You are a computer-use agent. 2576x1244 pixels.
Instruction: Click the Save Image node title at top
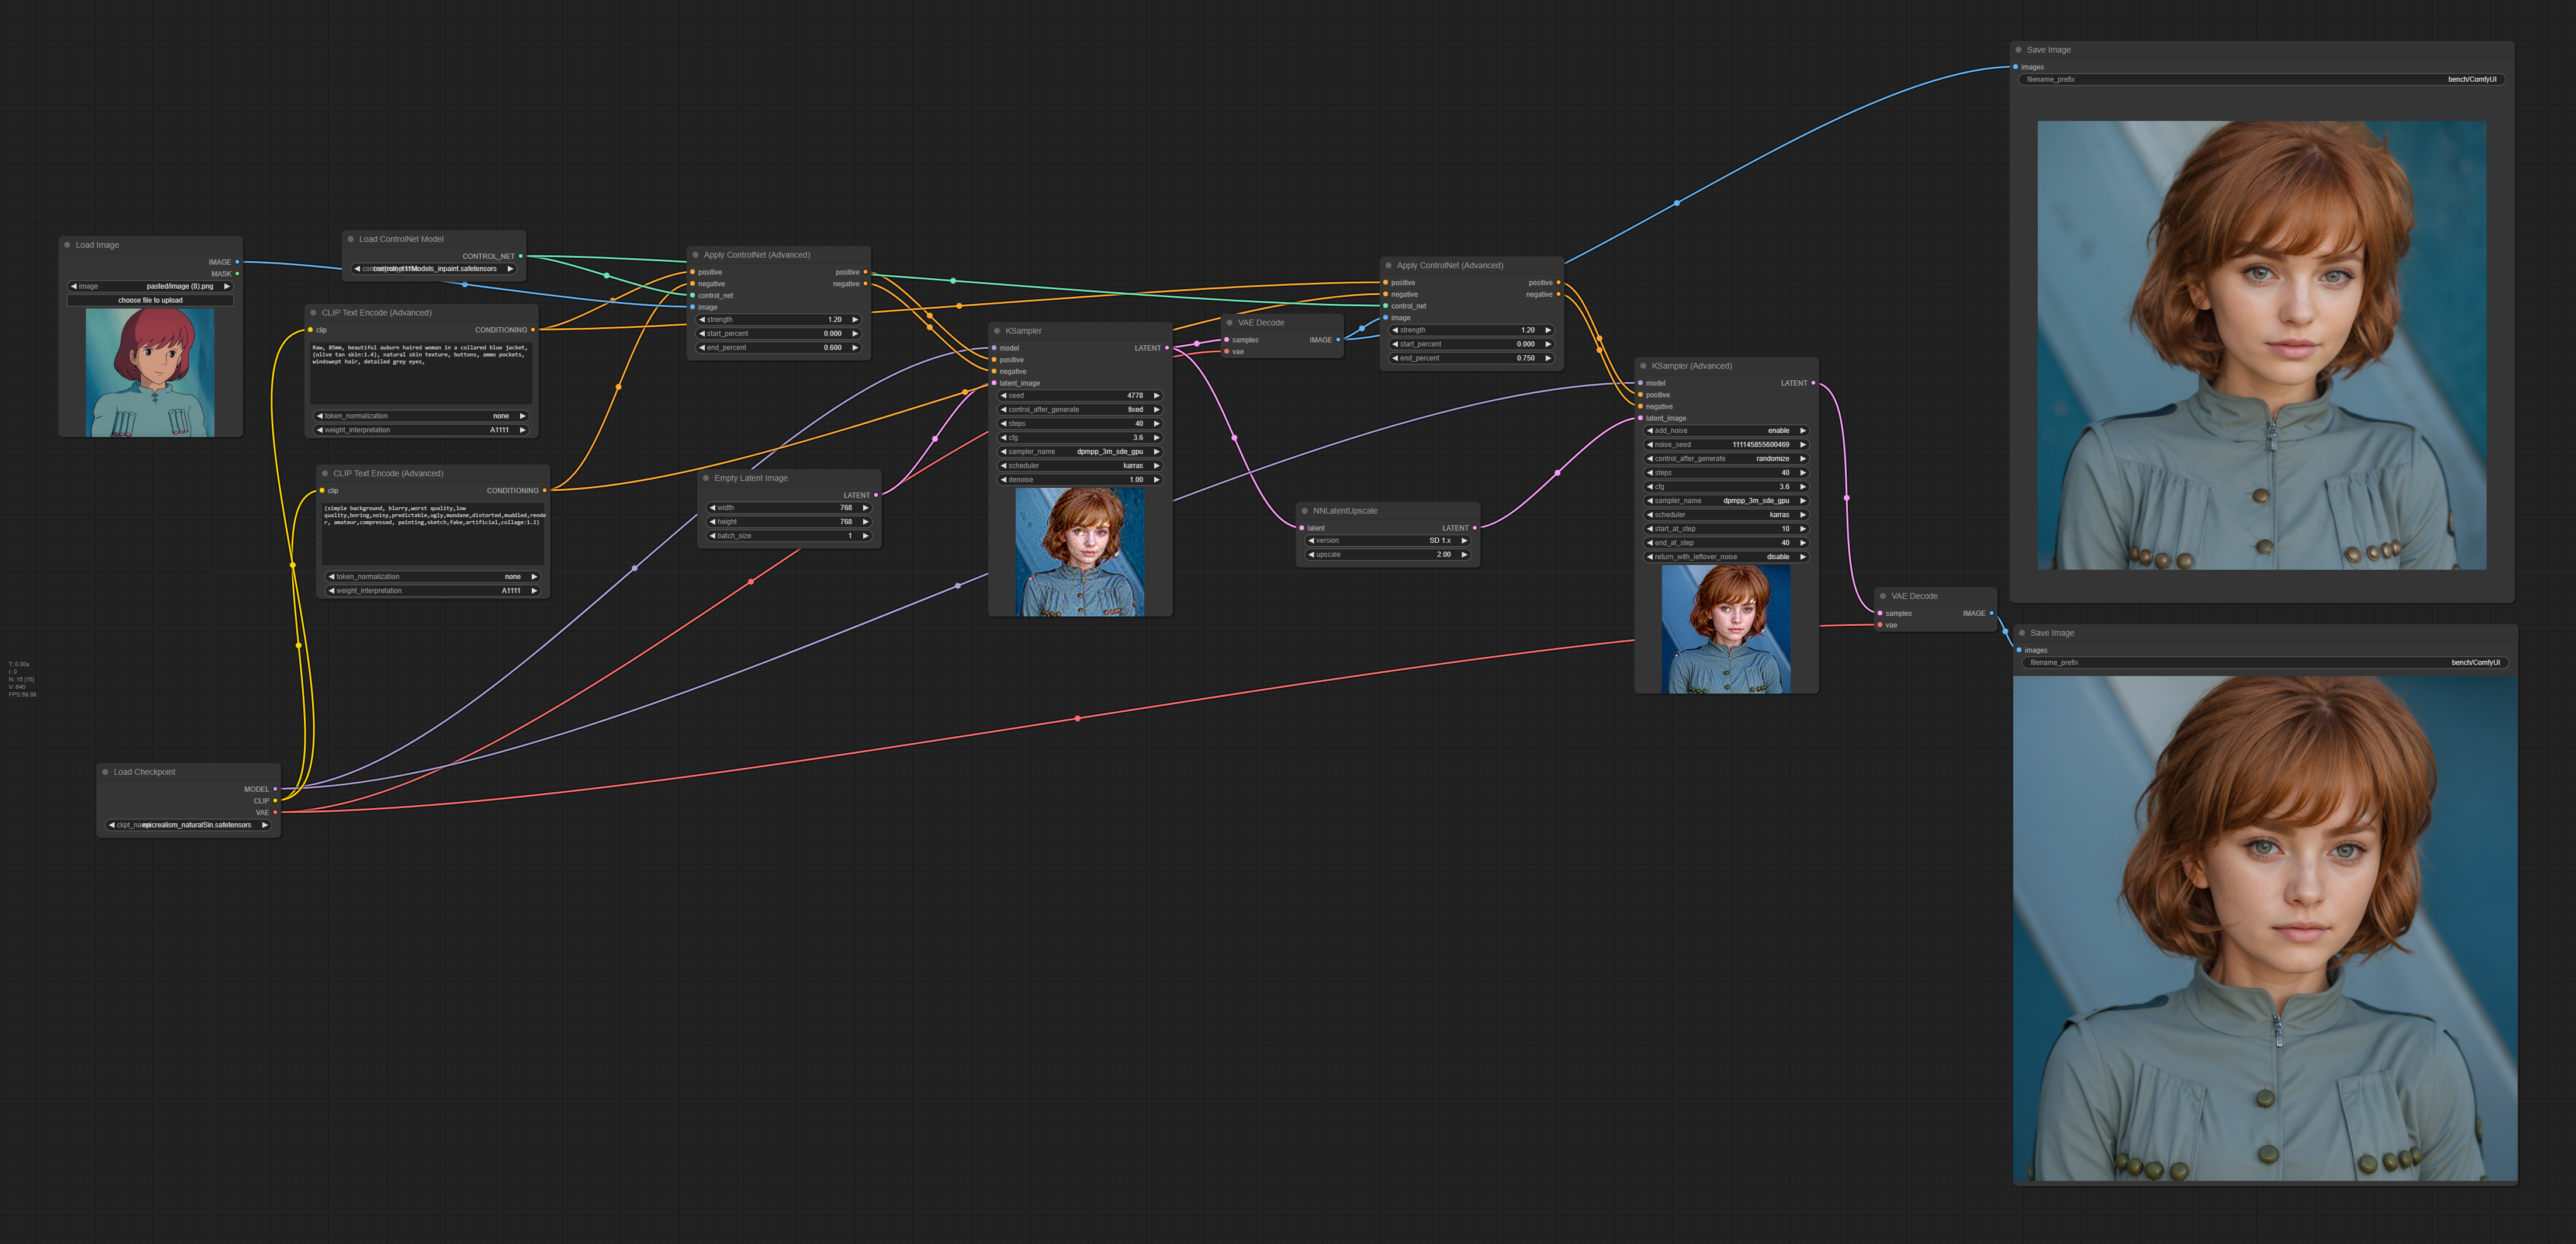click(2049, 50)
